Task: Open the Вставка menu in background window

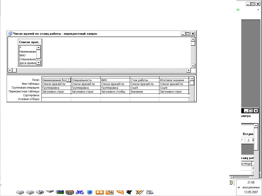Action: point(248,134)
